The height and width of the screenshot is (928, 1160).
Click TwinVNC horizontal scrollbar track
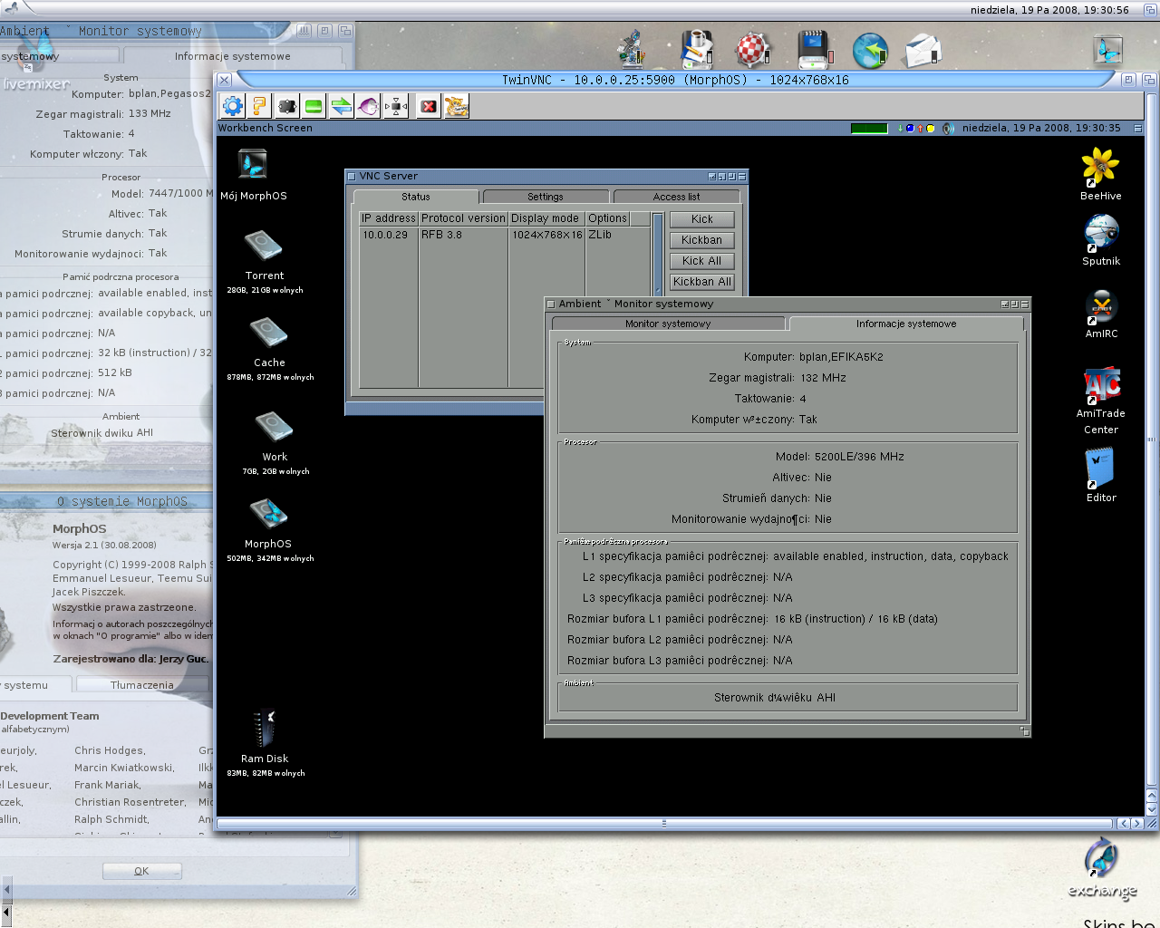pyautogui.click(x=664, y=824)
